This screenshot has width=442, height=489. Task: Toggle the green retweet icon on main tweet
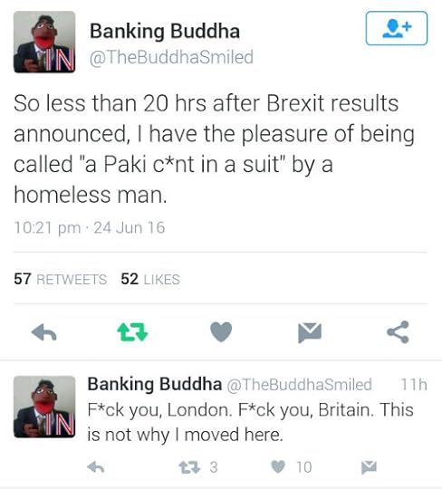(x=132, y=331)
